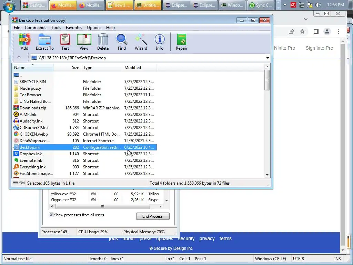Toggle Show processes from all users
Viewport: 353px width, 265px height.
51,215
